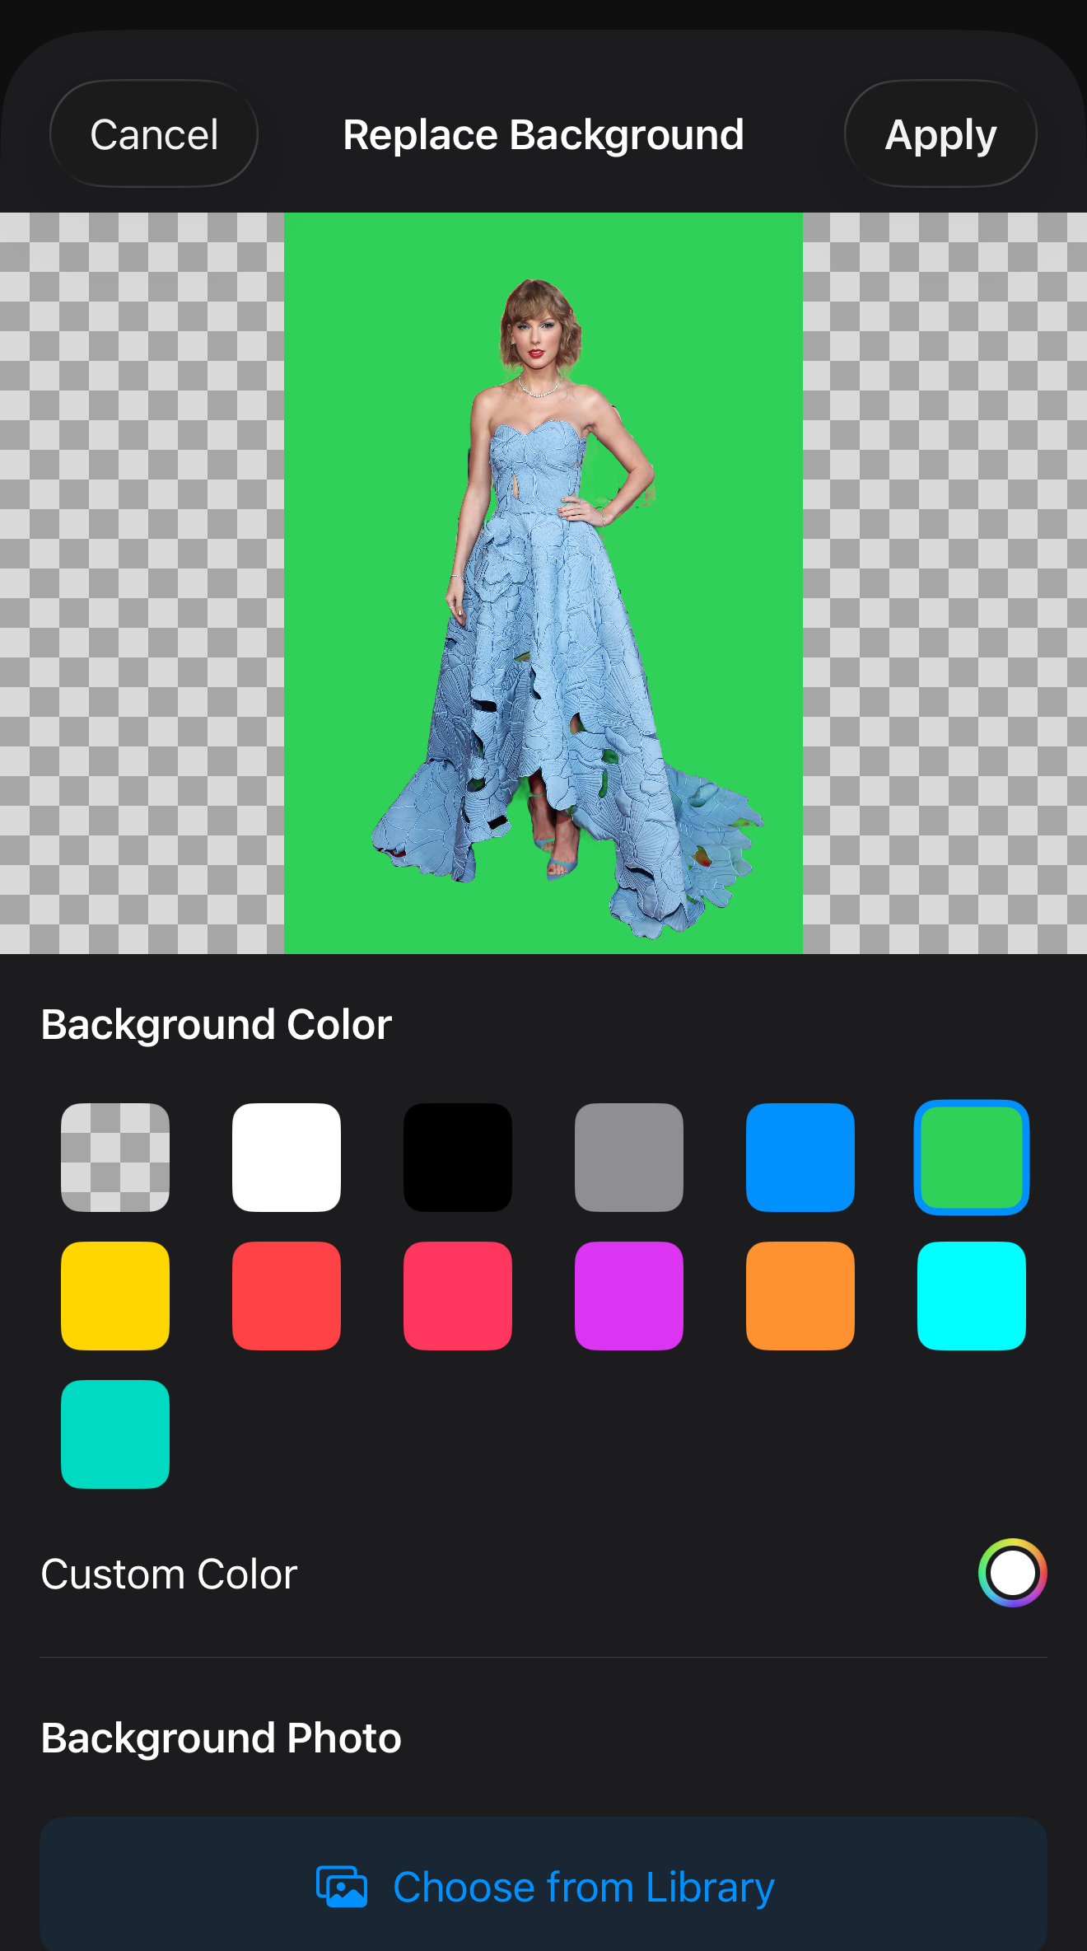Choose the yellow background color
Screen dimensions: 1087x1951
115,1295
